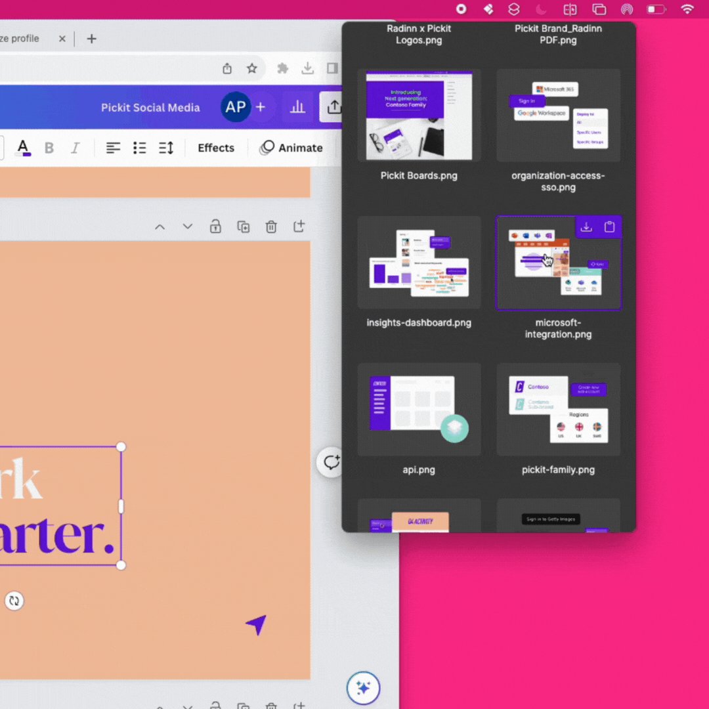Toggle Do Not Disturb moon icon
Image resolution: width=709 pixels, height=709 pixels.
click(x=541, y=9)
